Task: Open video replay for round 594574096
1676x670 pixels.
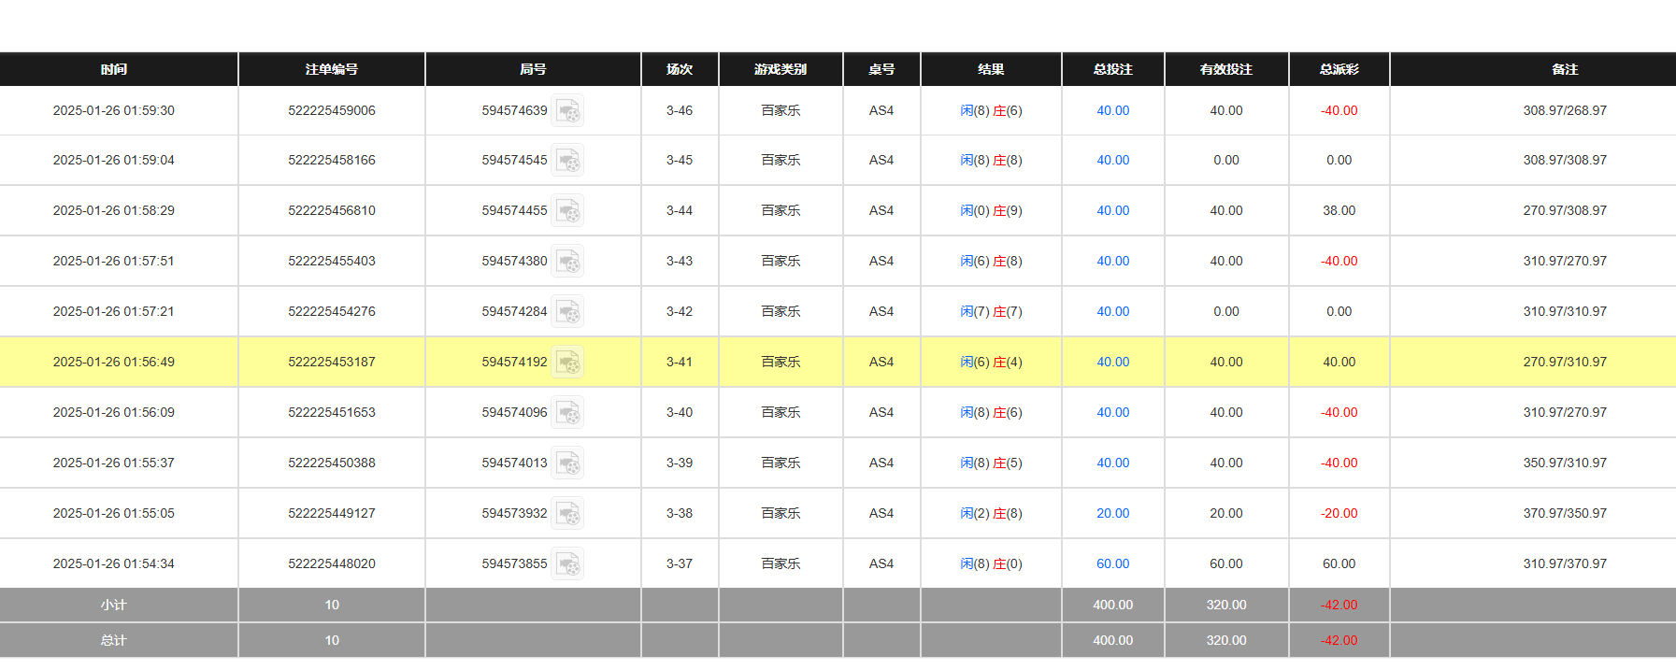Action: click(567, 413)
